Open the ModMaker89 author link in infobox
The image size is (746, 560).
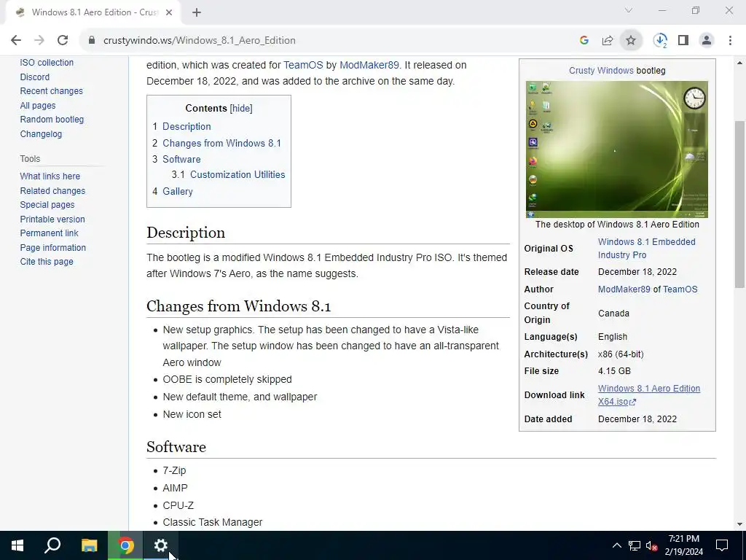(x=624, y=289)
